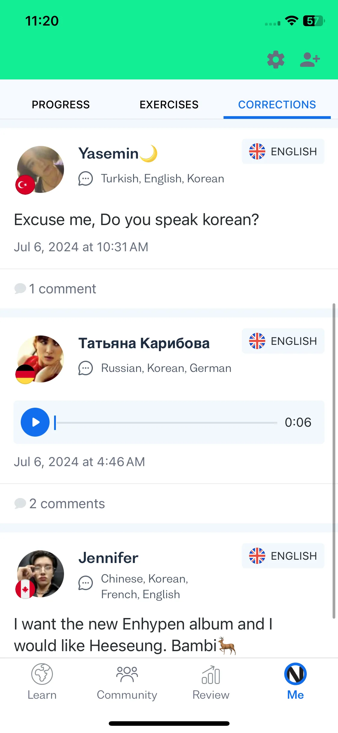
Task: Play Татьяна's audio recording
Action: [35, 422]
